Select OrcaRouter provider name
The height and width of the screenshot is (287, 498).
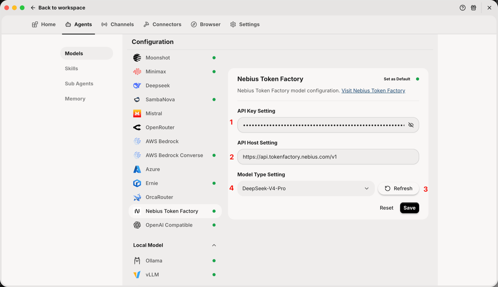pyautogui.click(x=159, y=197)
